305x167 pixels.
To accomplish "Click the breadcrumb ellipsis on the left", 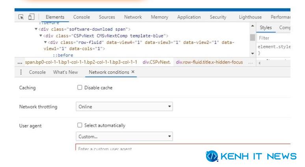I will [20, 62].
